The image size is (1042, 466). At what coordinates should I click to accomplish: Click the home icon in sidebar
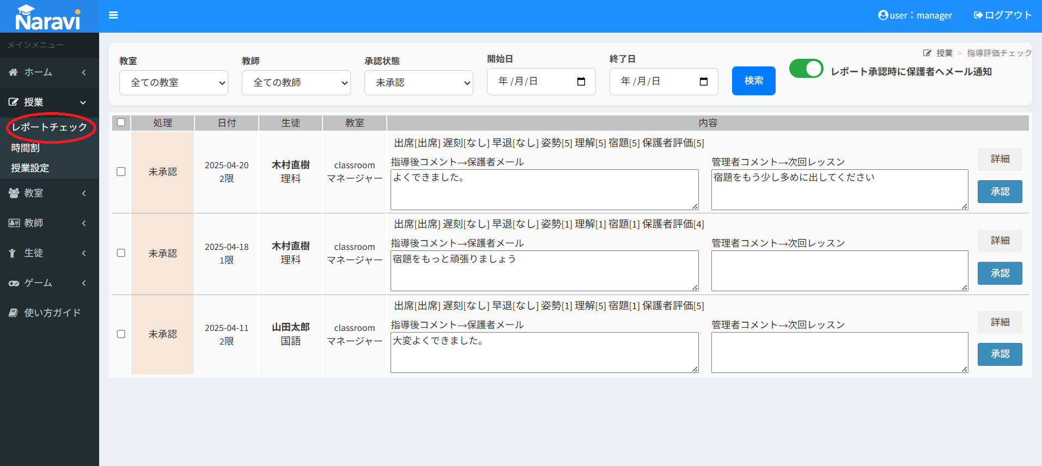click(14, 72)
